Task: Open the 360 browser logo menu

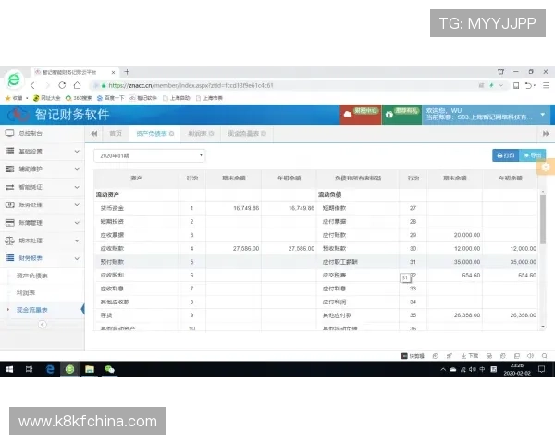Action: [x=14, y=80]
